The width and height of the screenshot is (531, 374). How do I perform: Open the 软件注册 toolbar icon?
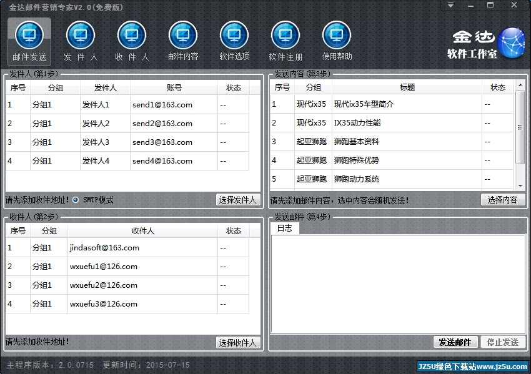pyautogui.click(x=285, y=41)
